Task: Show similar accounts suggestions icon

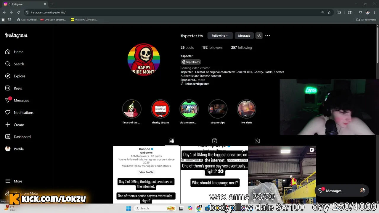Action: (x=259, y=35)
